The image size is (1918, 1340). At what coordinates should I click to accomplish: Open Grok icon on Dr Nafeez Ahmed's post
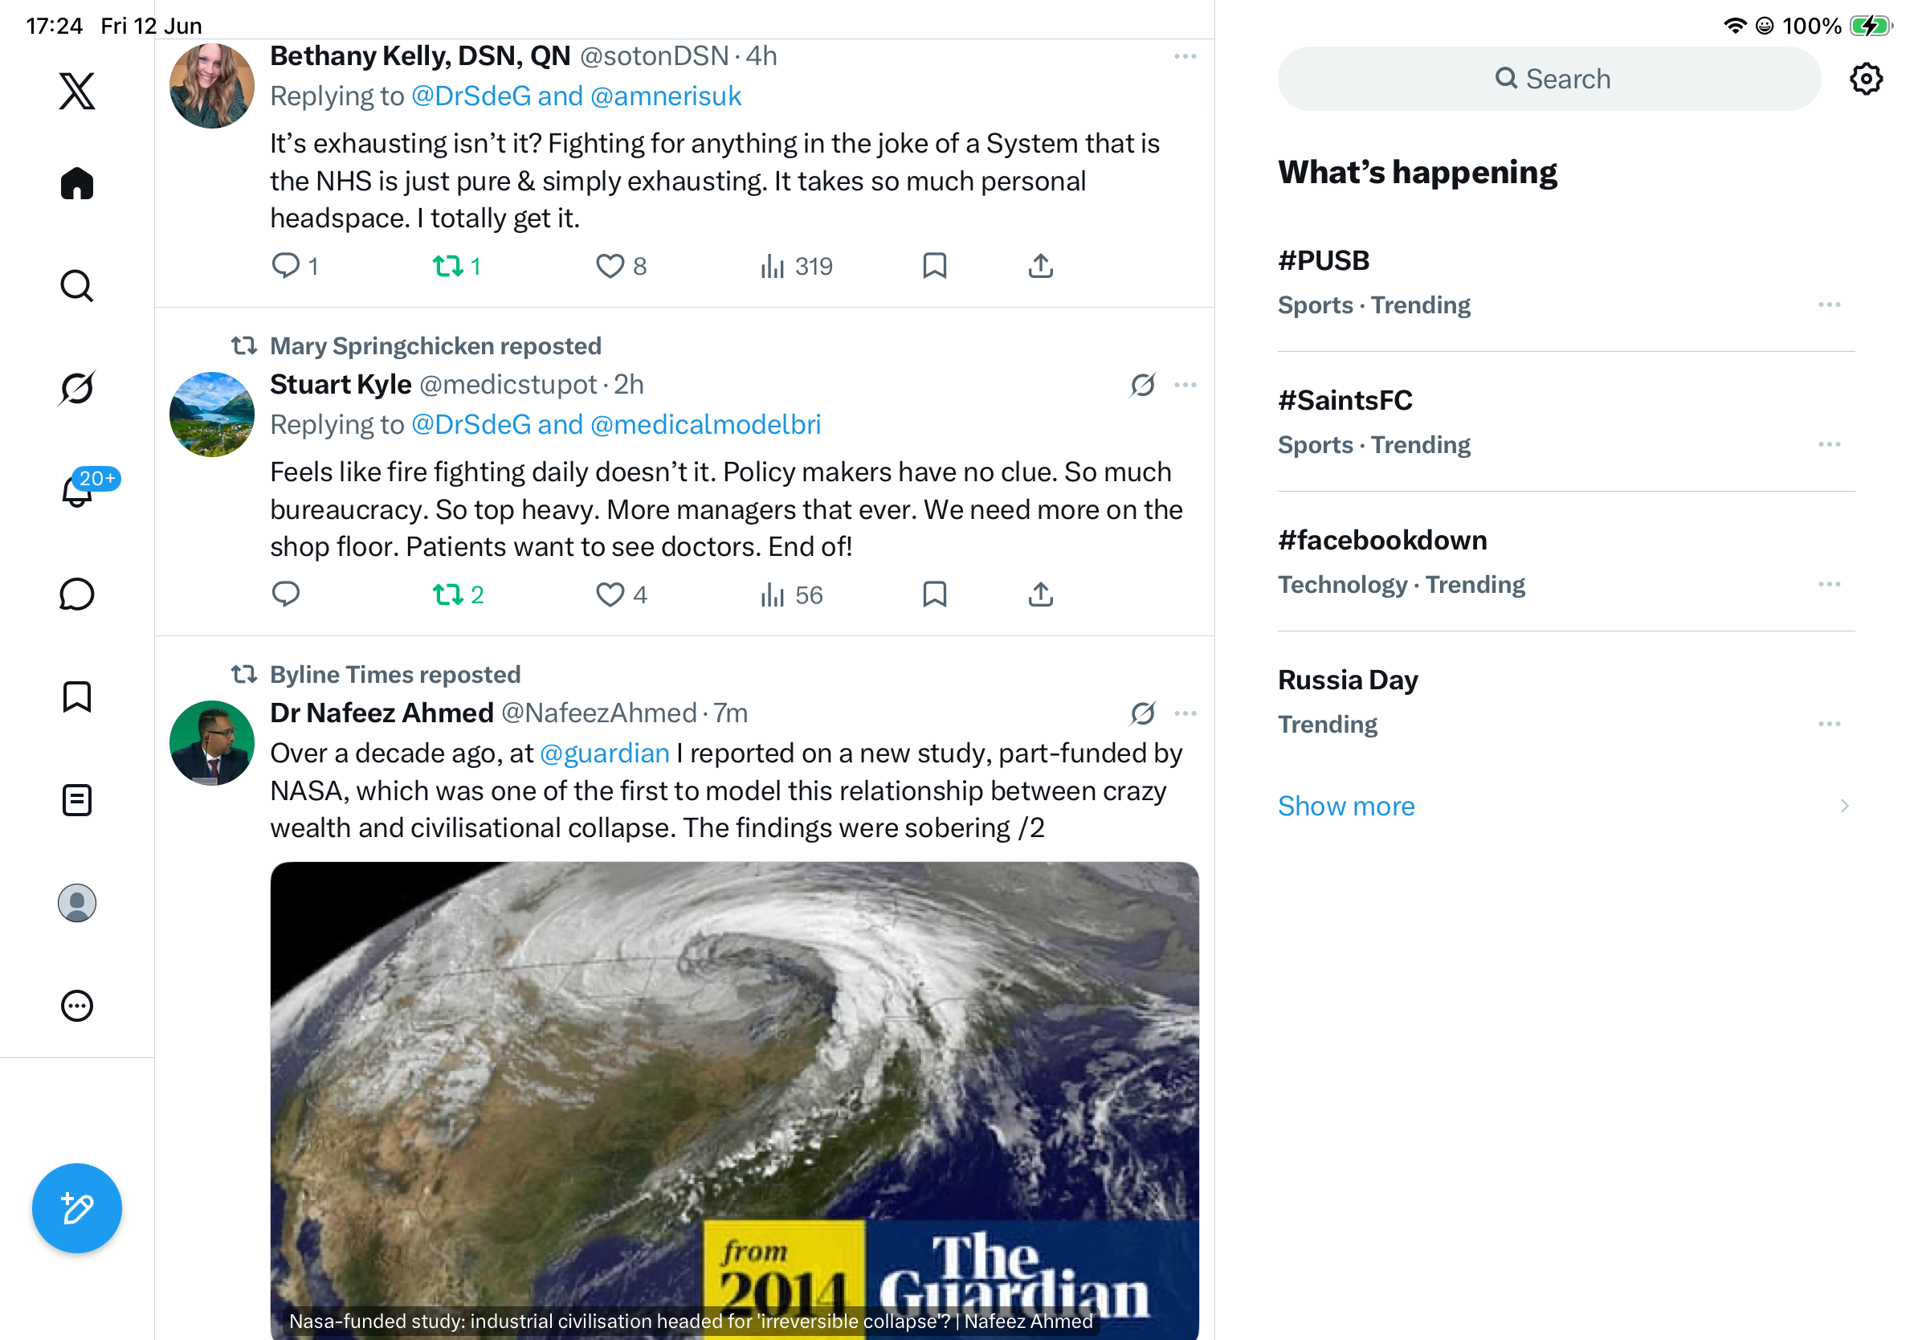point(1142,713)
